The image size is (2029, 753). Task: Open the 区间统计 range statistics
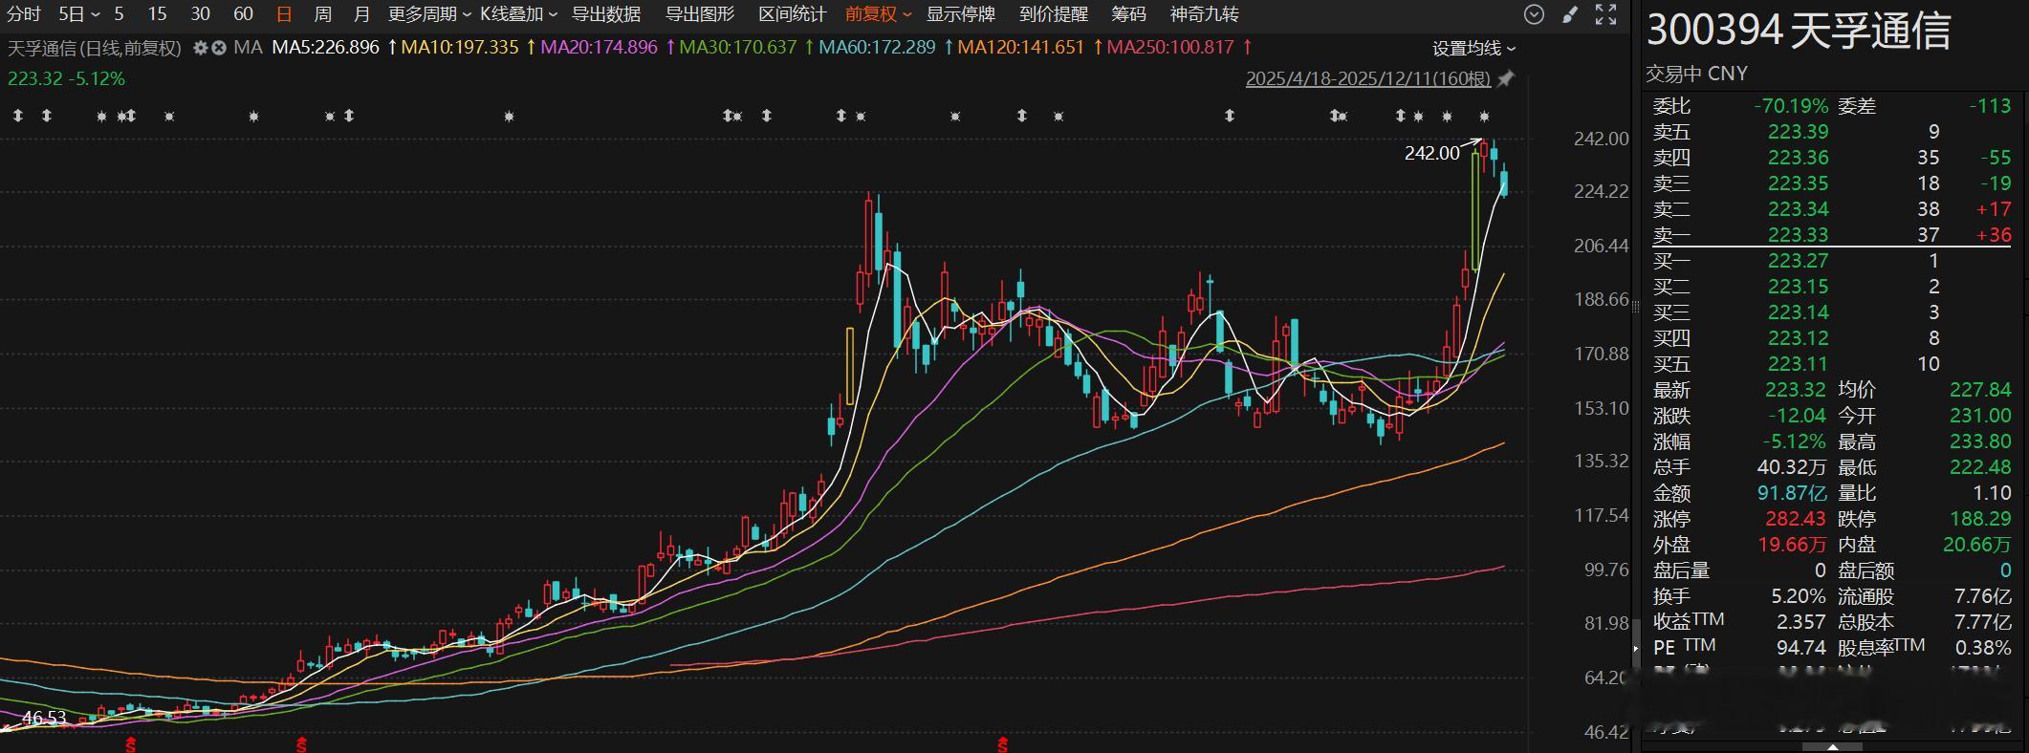[792, 14]
